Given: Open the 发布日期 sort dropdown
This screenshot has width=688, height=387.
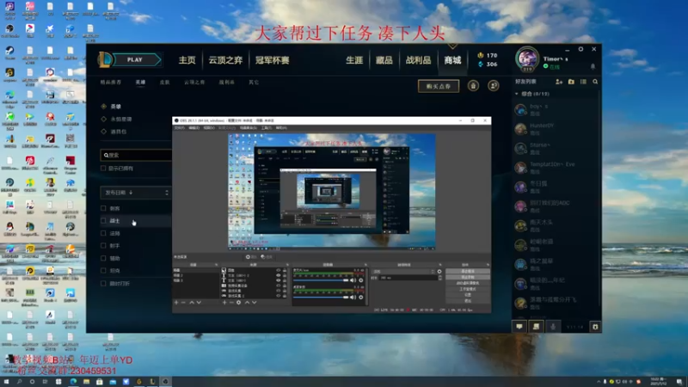Looking at the screenshot, I should click(x=136, y=193).
